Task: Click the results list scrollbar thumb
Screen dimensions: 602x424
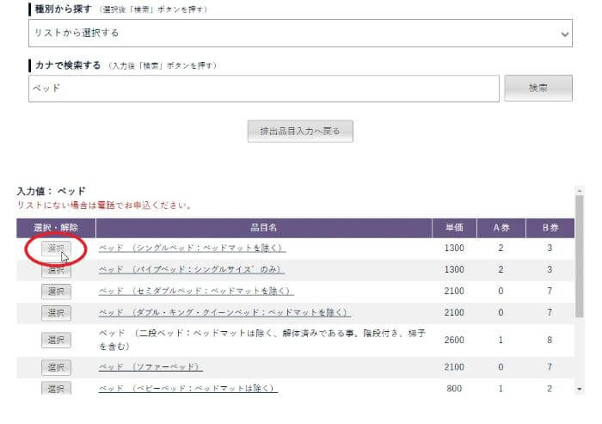Action: 580,256
